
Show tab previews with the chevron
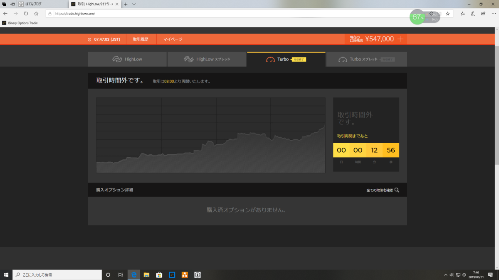[134, 4]
